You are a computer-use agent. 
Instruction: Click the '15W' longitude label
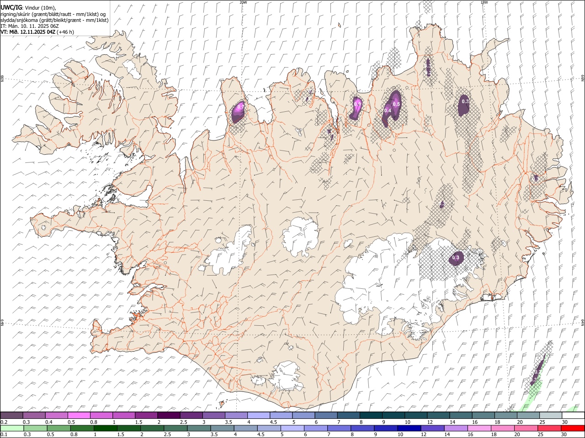(484, 2)
